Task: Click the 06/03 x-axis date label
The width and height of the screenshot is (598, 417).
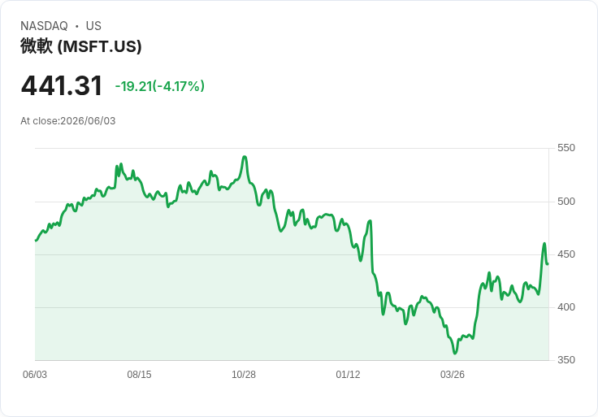Action: pyautogui.click(x=35, y=374)
